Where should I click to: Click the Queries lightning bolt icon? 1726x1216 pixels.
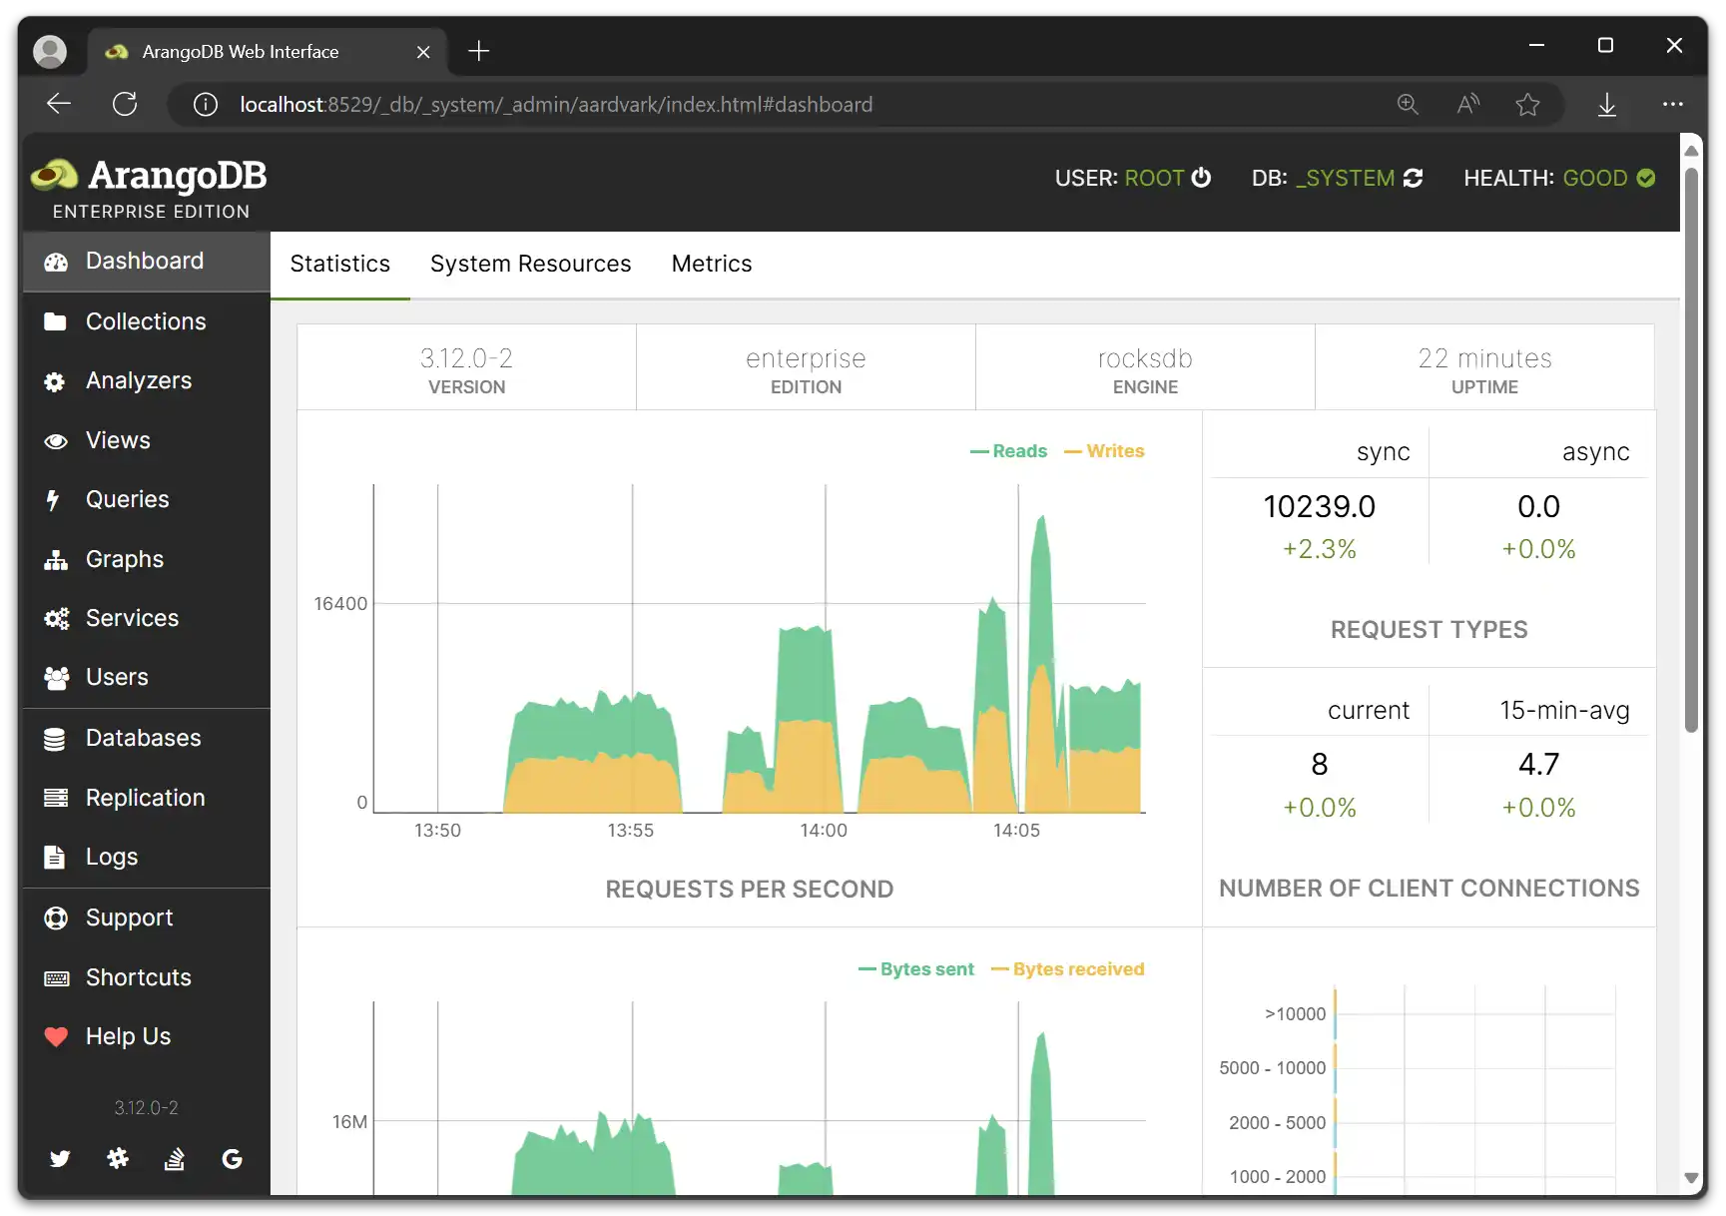(53, 500)
